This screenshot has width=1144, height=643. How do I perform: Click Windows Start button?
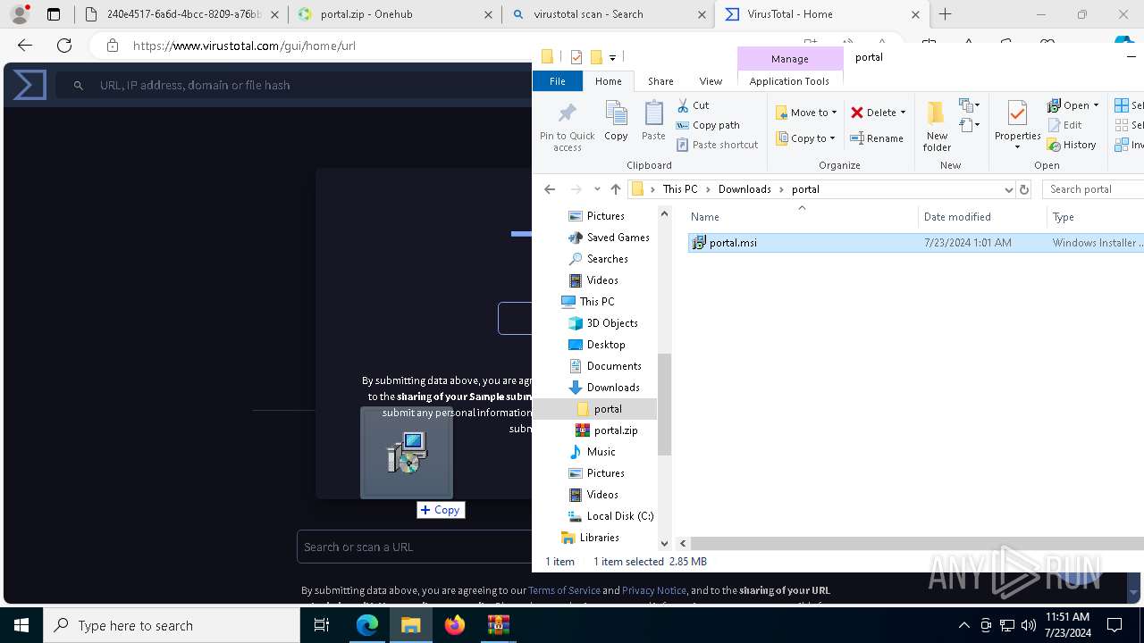pyautogui.click(x=21, y=625)
